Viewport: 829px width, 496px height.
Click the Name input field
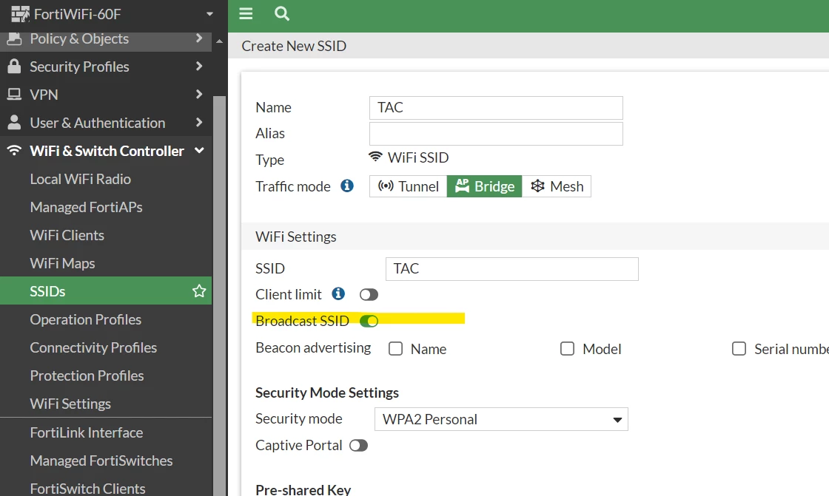[x=496, y=108]
